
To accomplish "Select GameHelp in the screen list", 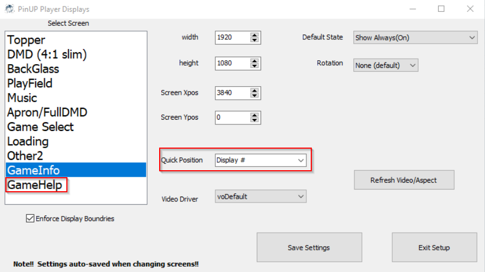I will [34, 185].
